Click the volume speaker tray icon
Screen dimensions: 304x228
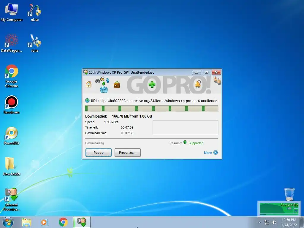(274, 222)
